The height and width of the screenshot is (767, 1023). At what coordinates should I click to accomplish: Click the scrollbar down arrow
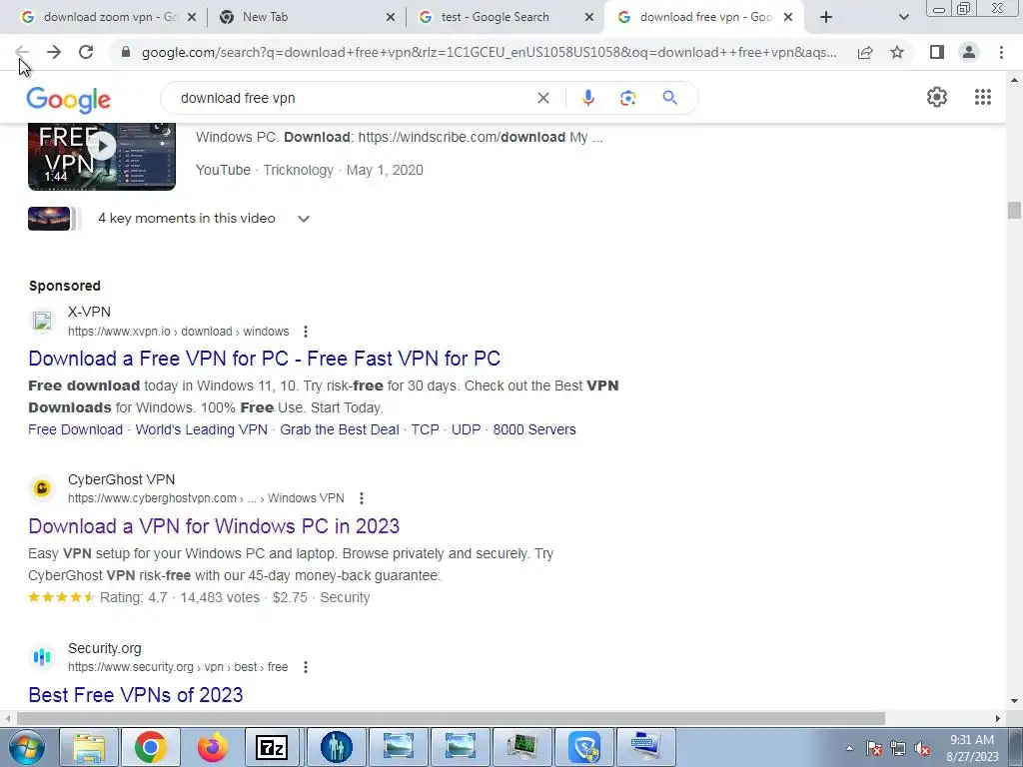click(x=1014, y=702)
